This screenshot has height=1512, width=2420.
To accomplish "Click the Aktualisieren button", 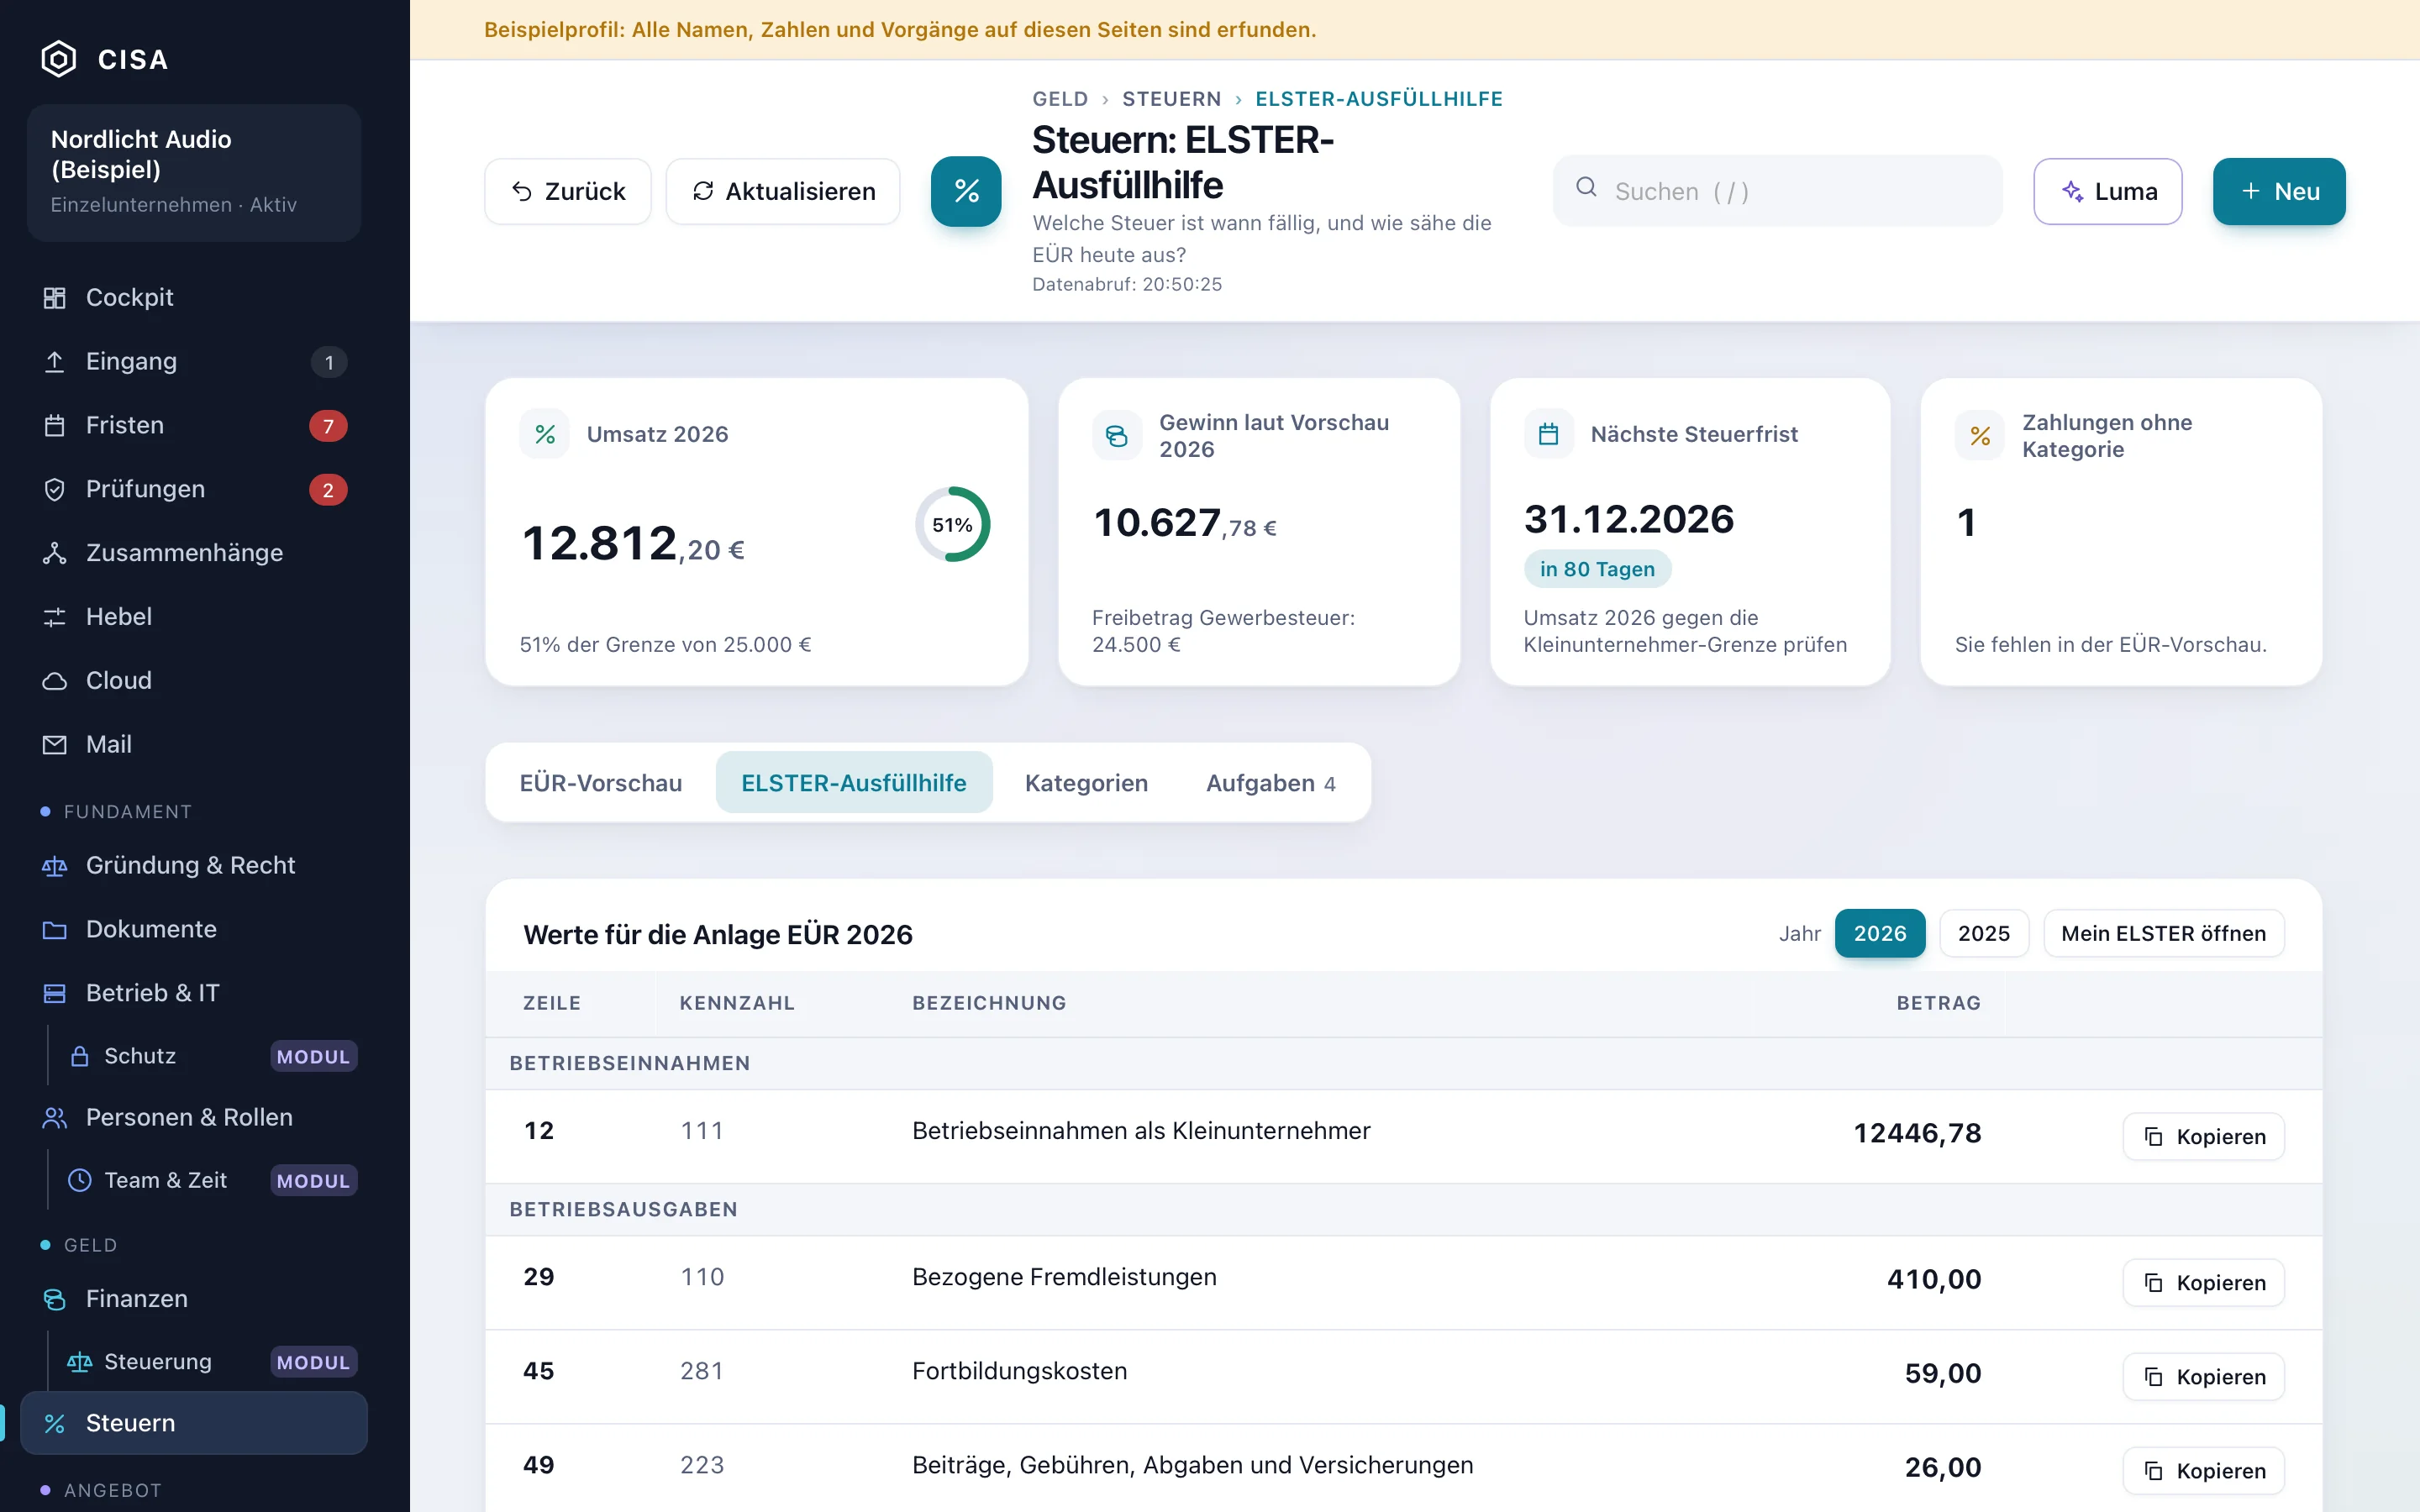I will click(x=783, y=191).
